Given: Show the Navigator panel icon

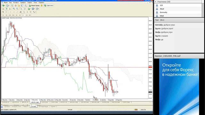Looking at the screenshot, I should point(19,6).
